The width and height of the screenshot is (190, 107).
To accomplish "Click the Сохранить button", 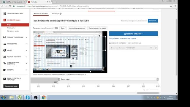I will tap(153, 21).
